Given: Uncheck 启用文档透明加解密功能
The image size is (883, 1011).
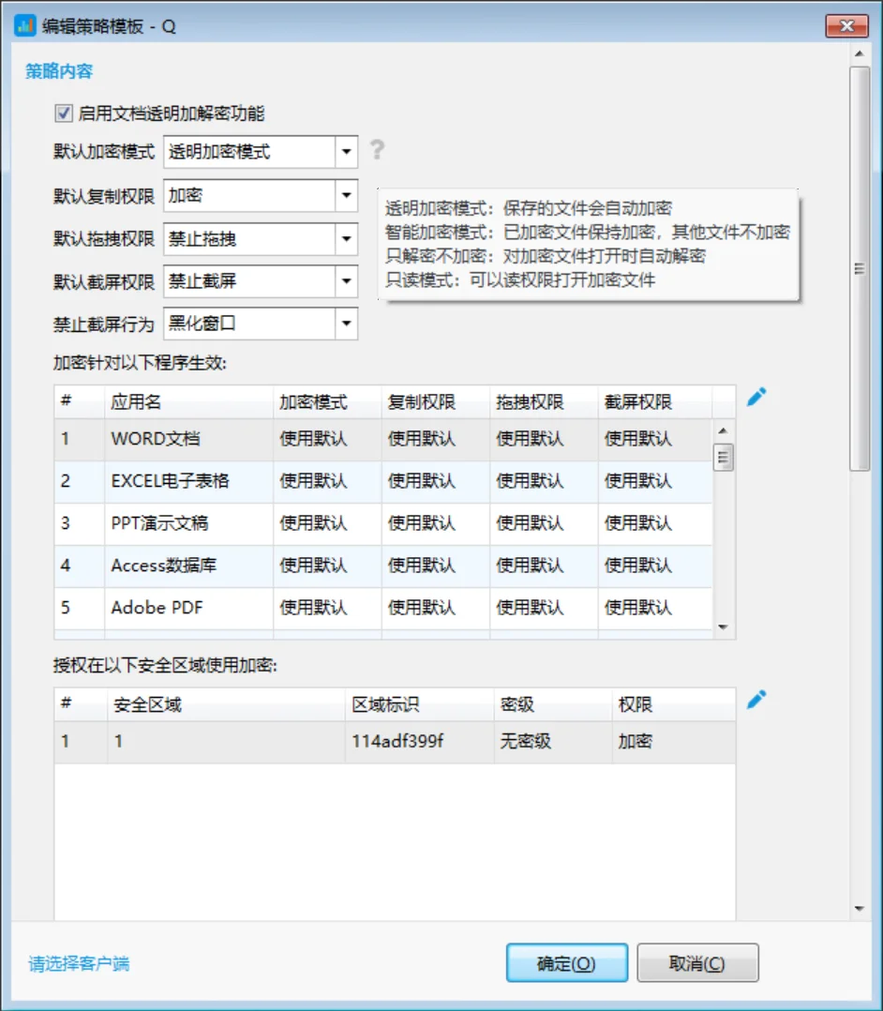Looking at the screenshot, I should (x=62, y=113).
